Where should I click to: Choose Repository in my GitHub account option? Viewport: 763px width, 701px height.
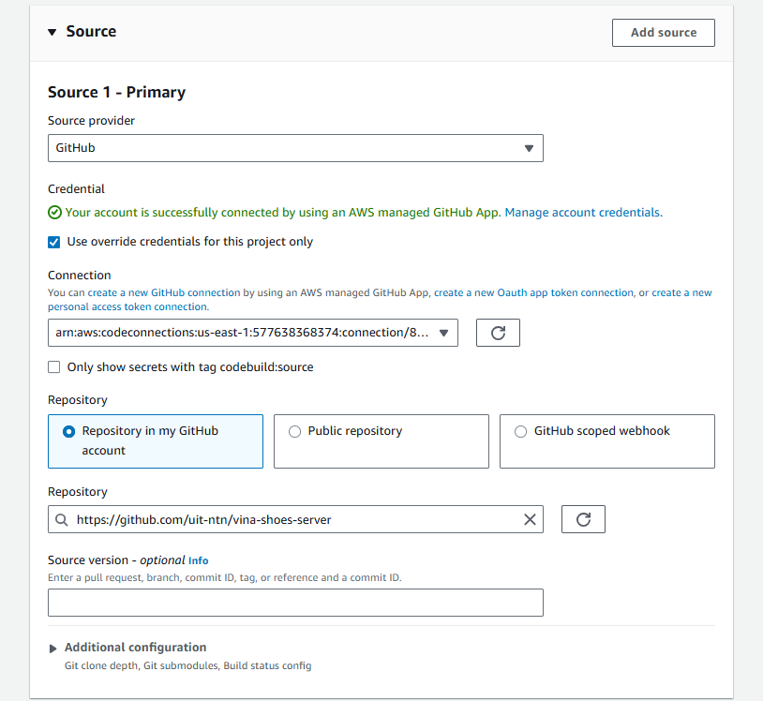point(68,431)
